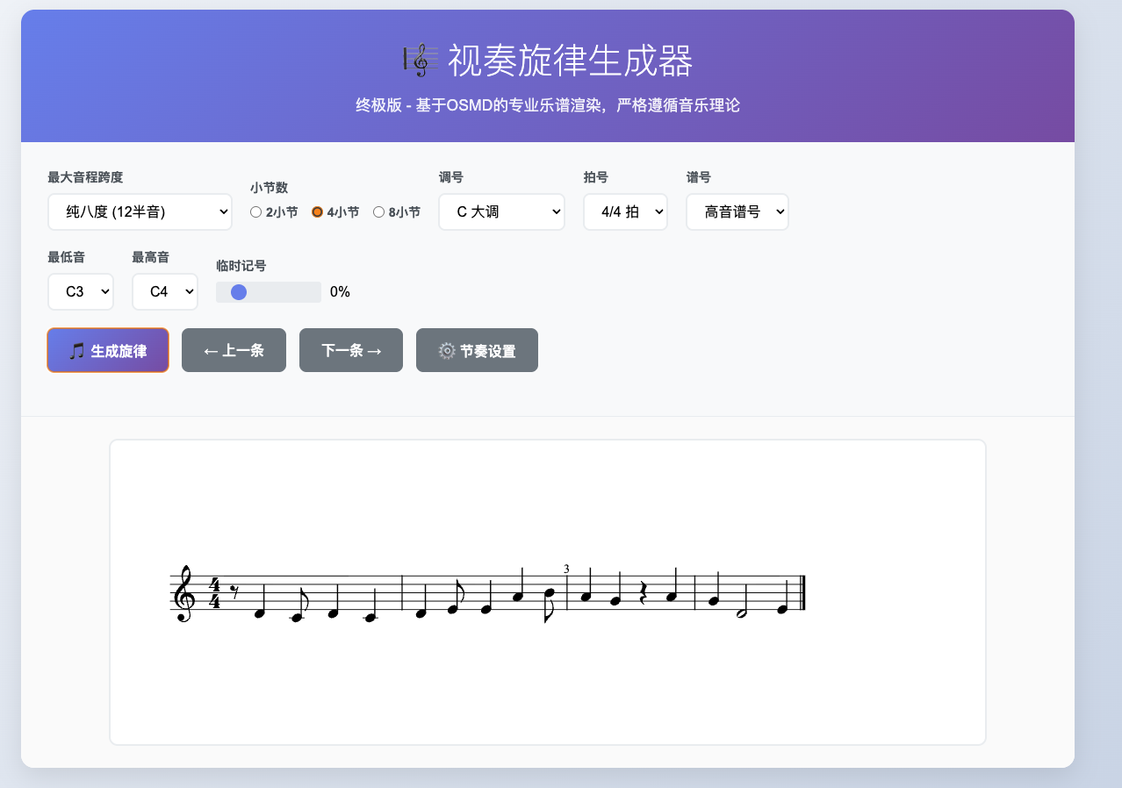Click the music score icon in header
This screenshot has width=1122, height=788.
tap(420, 60)
